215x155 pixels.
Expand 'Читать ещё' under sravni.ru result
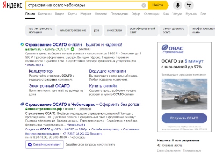coord(34,65)
